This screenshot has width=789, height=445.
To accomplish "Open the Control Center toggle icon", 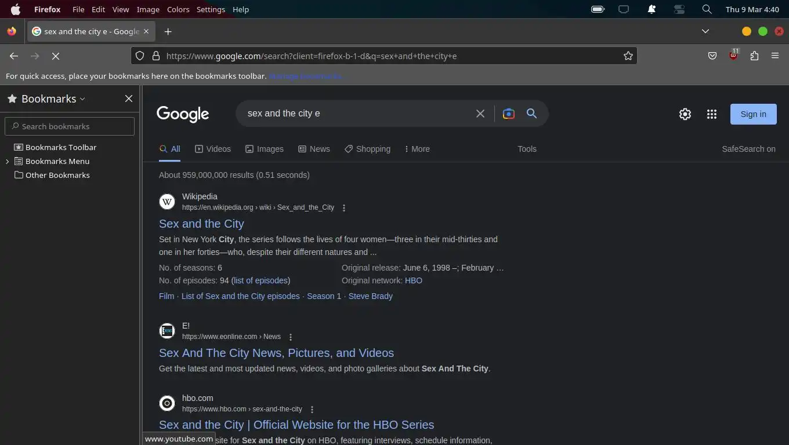I will (679, 9).
